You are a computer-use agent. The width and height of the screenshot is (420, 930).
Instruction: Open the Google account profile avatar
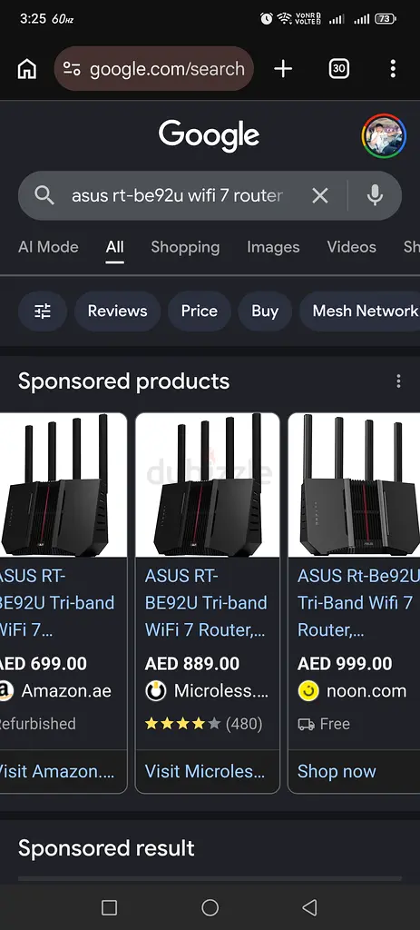385,136
